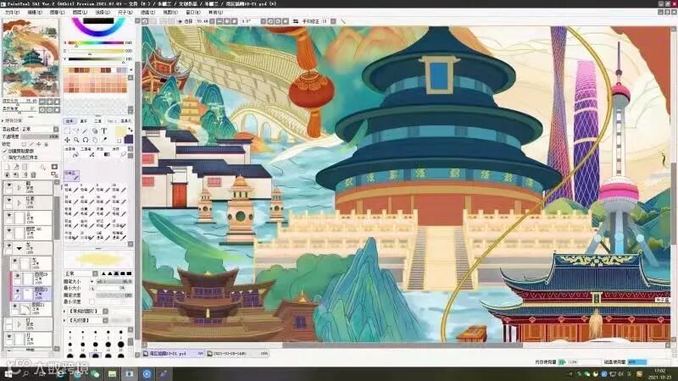Select the Move tool
Image resolution: width=678 pixels, height=381 pixels.
[x=68, y=140]
